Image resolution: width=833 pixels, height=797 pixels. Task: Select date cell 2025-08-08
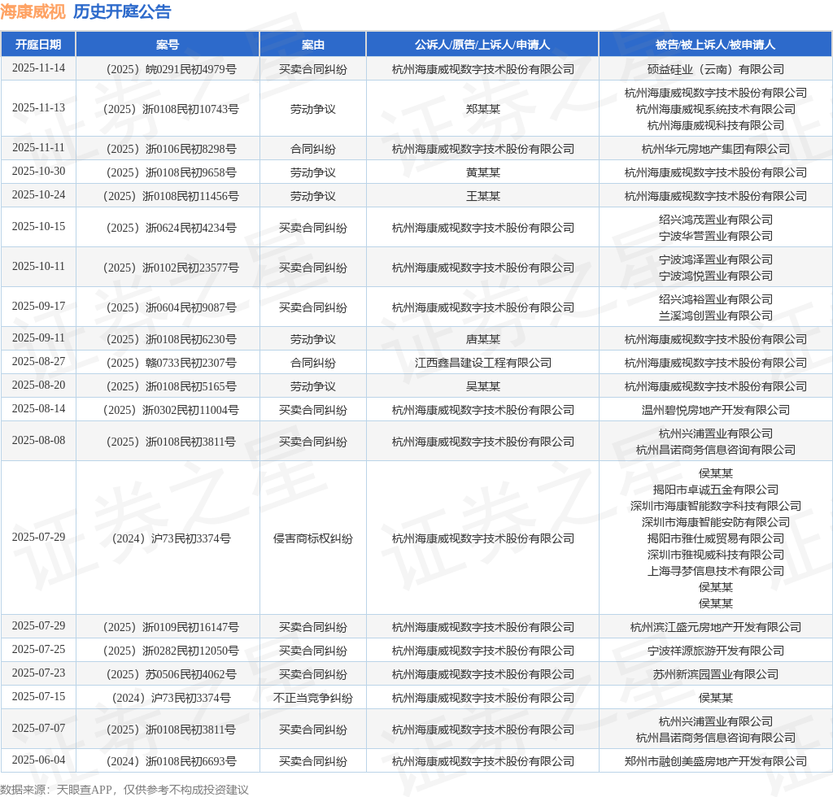point(38,441)
